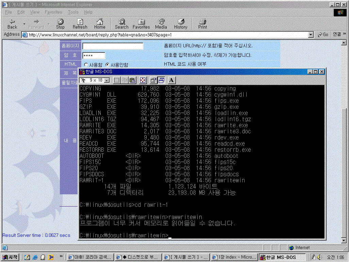Image resolution: width=349 pixels, height=262 pixels.
Task: Open the History panel in browser toolbar
Action: tap(181, 23)
